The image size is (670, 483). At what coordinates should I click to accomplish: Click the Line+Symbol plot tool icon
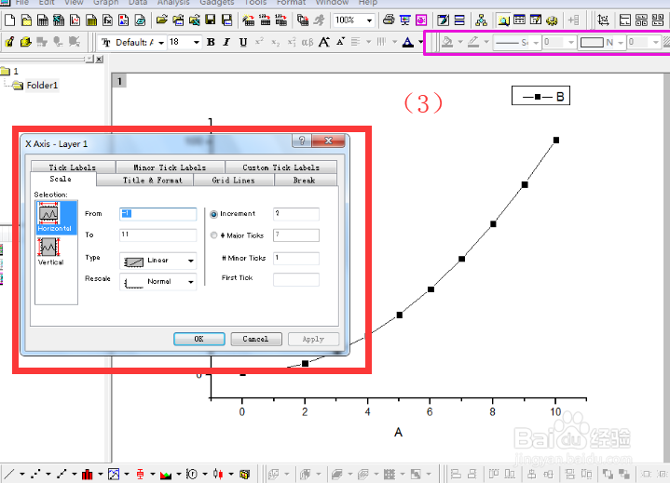(x=62, y=474)
